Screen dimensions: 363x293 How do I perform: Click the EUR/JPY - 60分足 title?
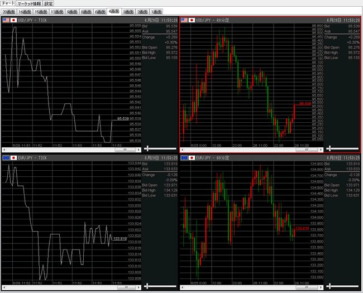click(213, 158)
